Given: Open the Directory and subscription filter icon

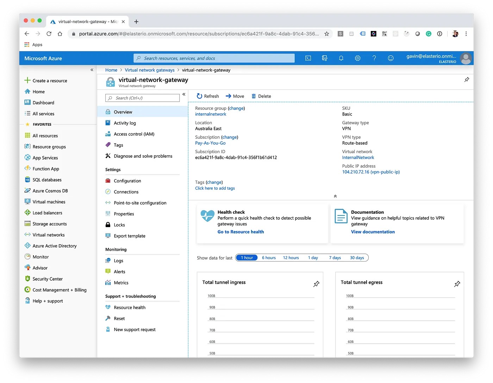Looking at the screenshot, I should tap(325, 58).
